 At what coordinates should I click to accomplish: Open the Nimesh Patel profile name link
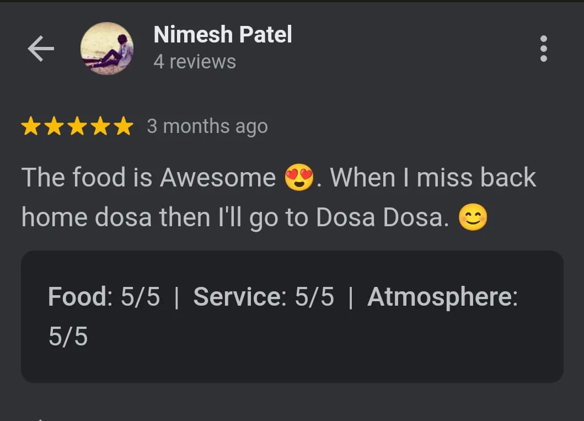223,35
